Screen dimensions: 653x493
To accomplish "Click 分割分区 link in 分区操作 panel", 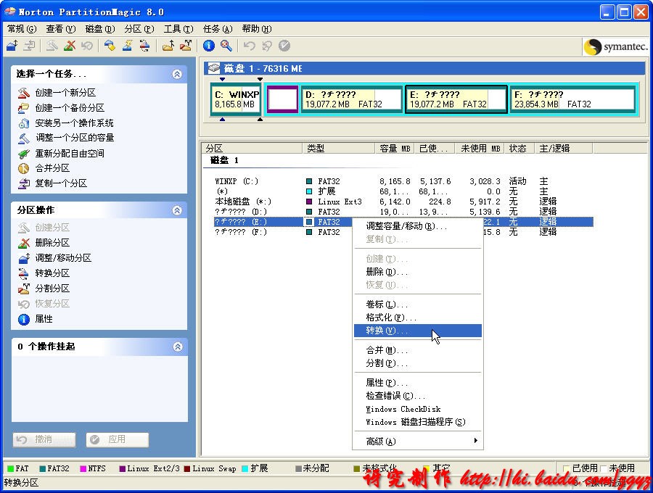I will click(52, 289).
